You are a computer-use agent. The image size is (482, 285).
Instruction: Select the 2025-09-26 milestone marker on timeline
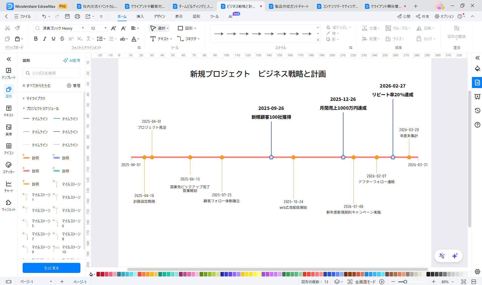[271, 157]
